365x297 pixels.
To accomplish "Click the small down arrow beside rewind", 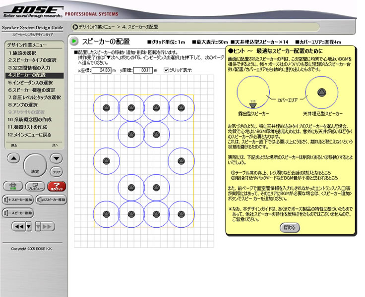I will [29, 226].
